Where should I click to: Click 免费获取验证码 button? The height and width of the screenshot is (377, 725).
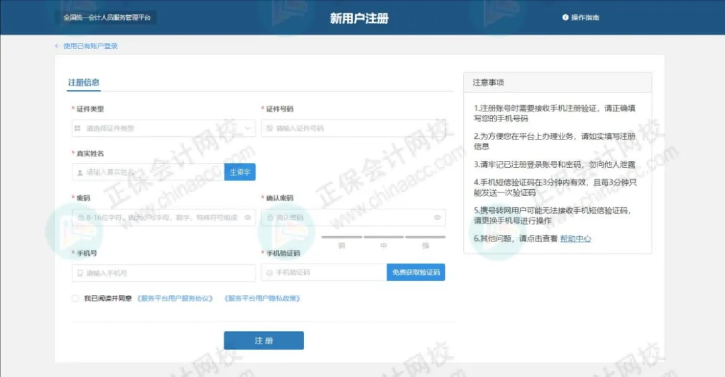tap(416, 272)
